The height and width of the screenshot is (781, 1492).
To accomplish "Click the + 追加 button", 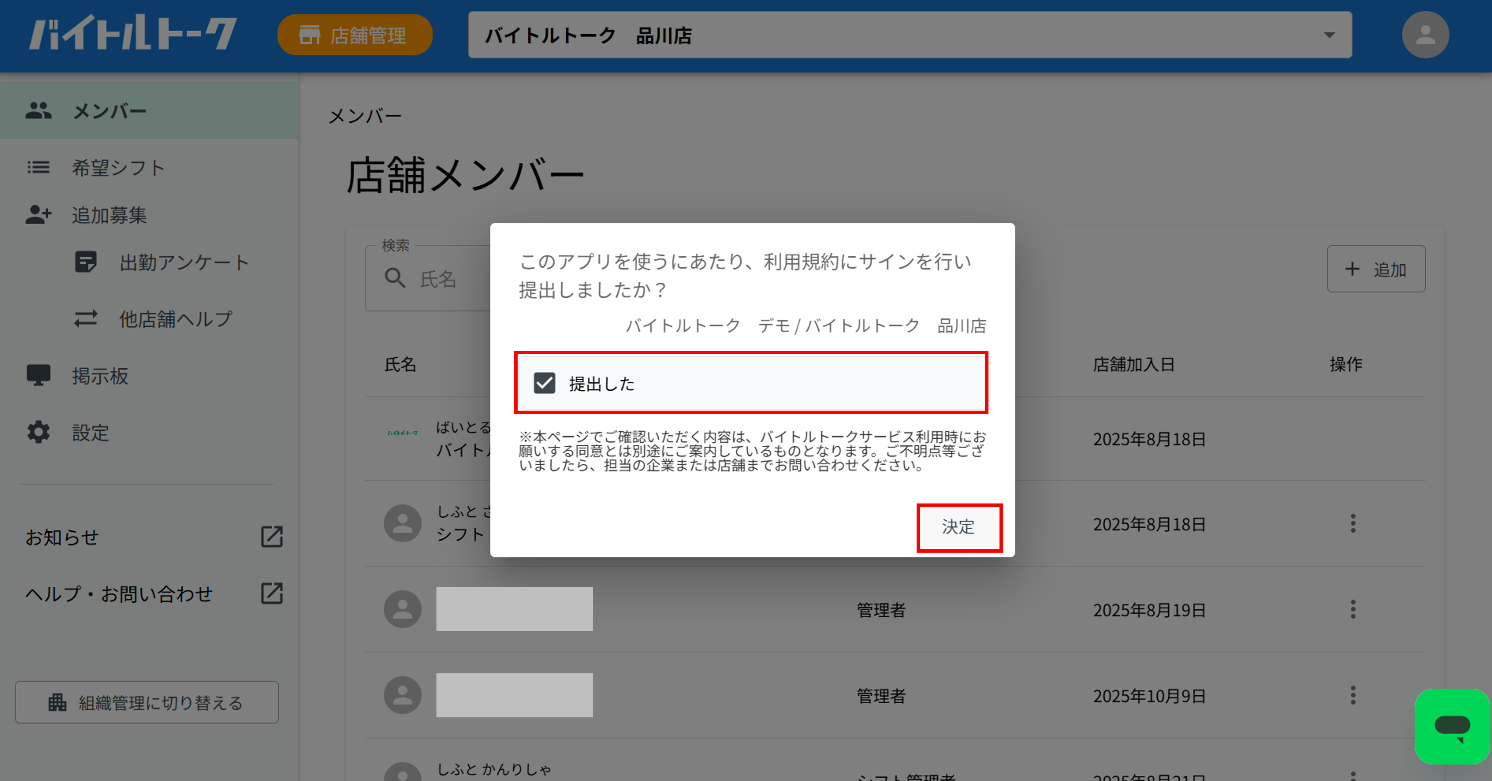I will [x=1376, y=269].
